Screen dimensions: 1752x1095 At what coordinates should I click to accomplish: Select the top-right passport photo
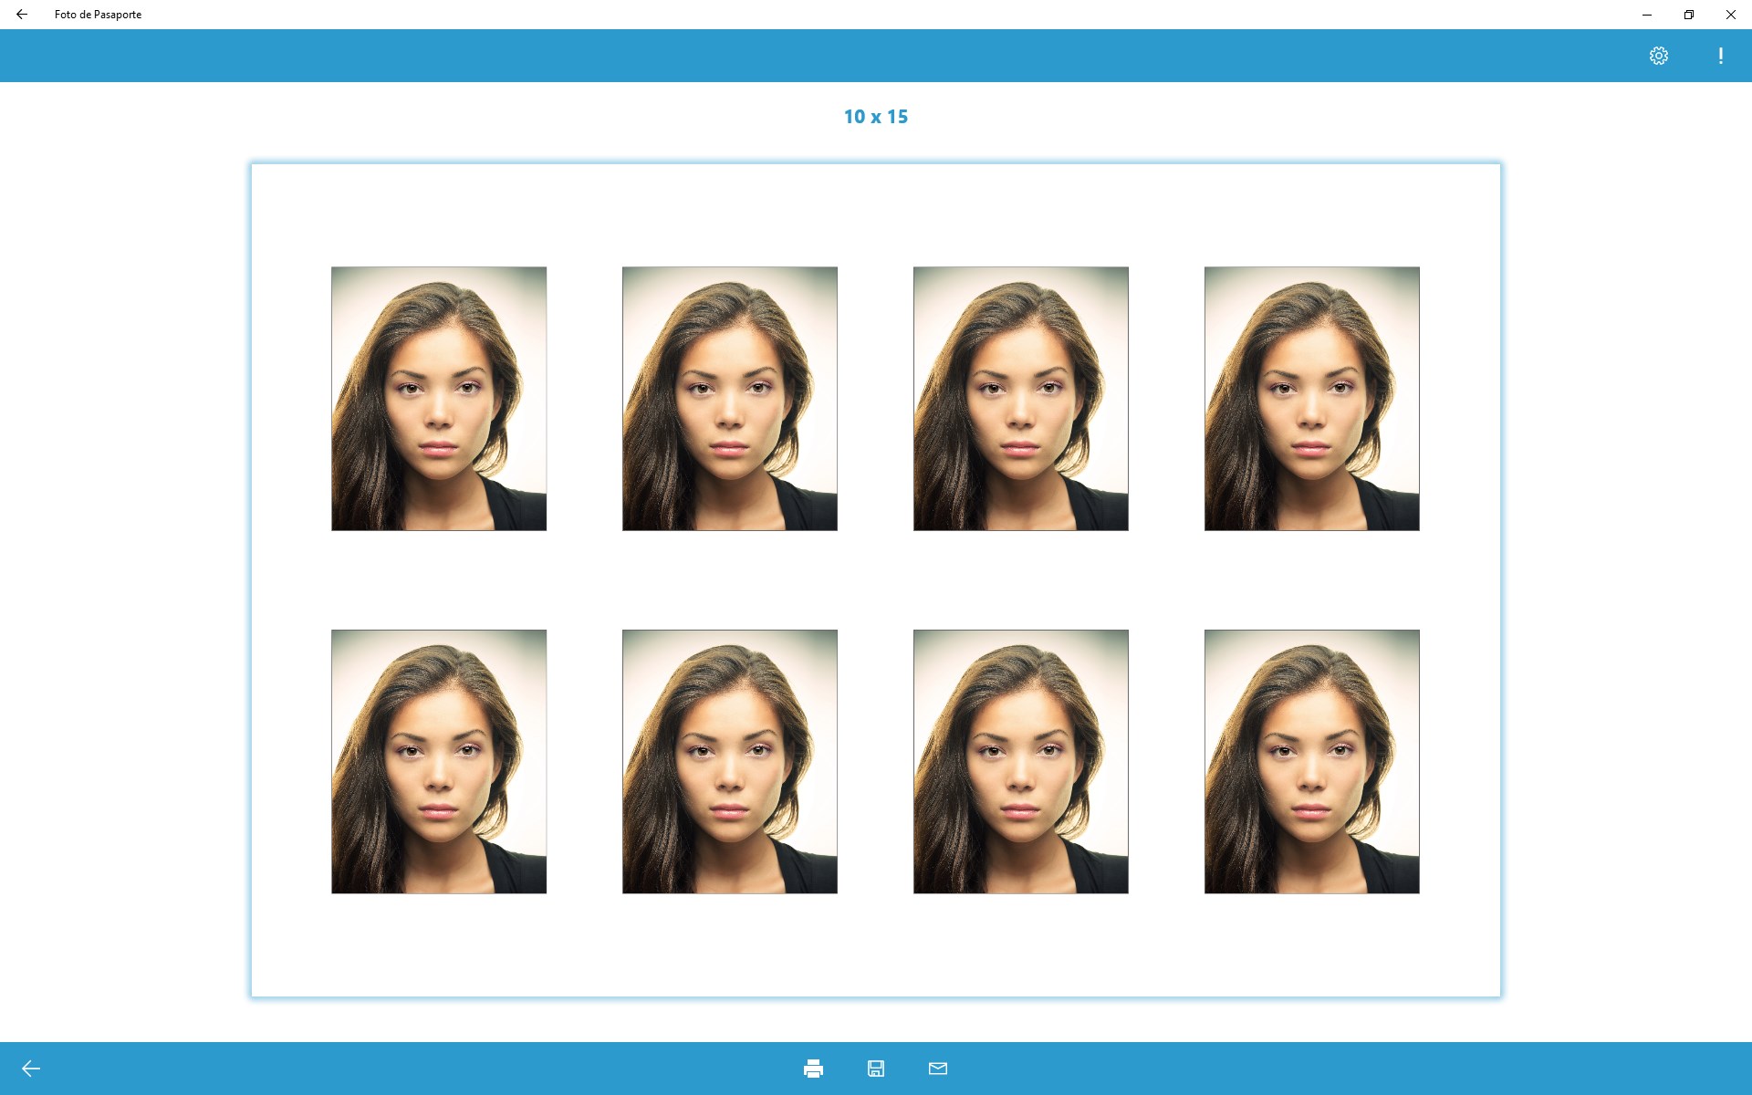(x=1312, y=399)
